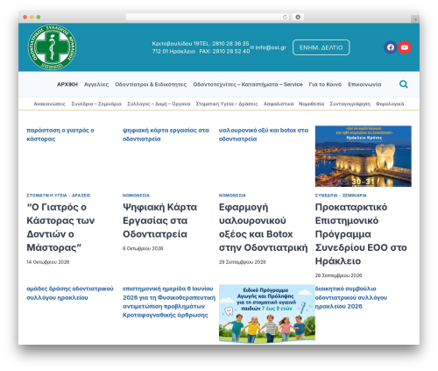Open article 'Προκαταρκτικό Επιστημονικό Πρόγραμμα Συνεδρίου ΕΟΟ'
Screen dimensions: 438x371
361,234
